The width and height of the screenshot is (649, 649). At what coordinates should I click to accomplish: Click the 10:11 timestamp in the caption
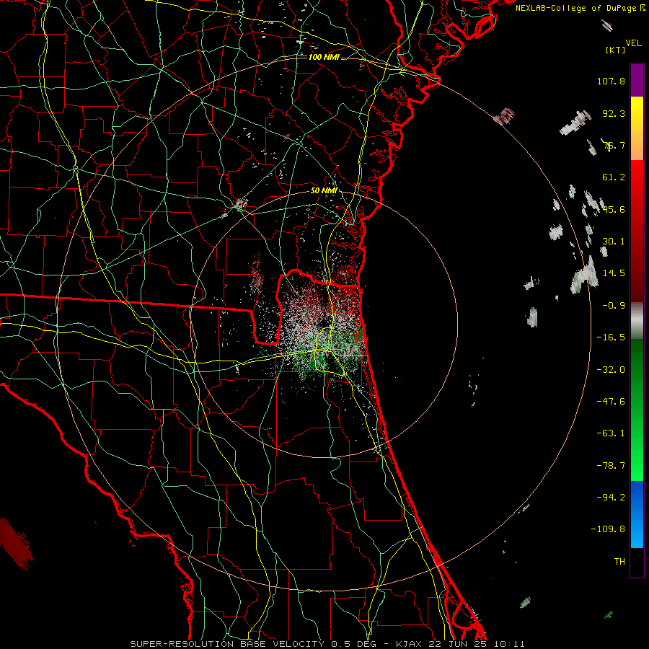(509, 644)
